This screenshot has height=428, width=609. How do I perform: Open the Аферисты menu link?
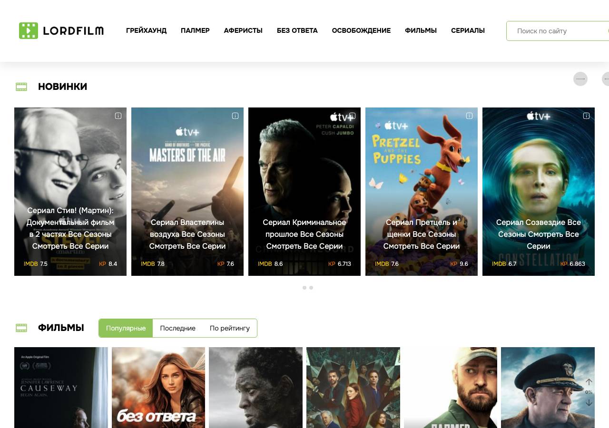(x=243, y=30)
